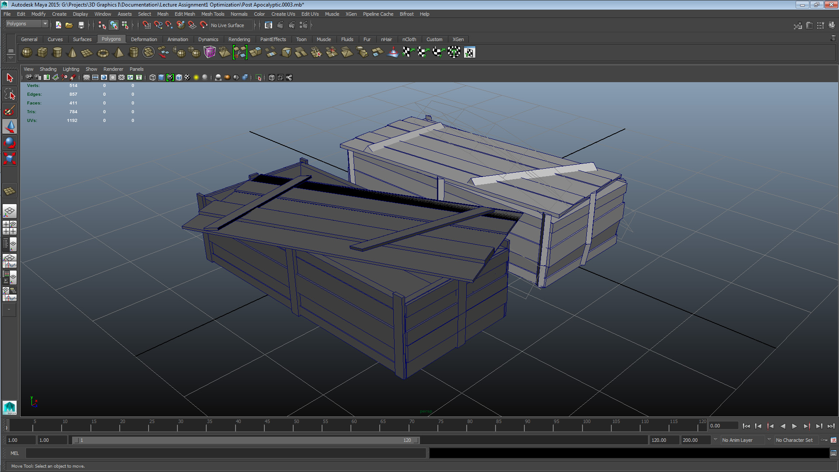Image resolution: width=839 pixels, height=472 pixels.
Task: Click the playback range slider bar
Action: [x=245, y=440]
